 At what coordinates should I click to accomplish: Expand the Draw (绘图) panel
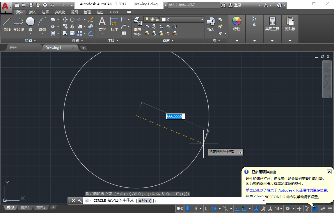(x=31, y=40)
